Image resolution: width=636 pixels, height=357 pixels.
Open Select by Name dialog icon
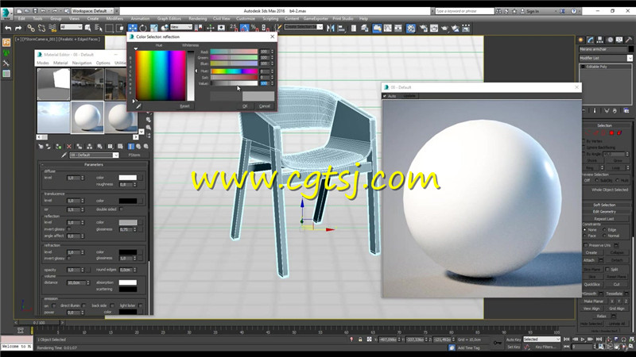[x=98, y=28]
